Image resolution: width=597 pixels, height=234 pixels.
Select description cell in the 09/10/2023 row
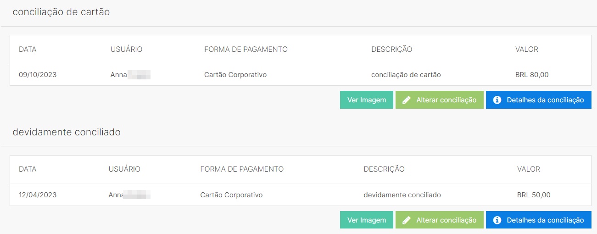(406, 75)
